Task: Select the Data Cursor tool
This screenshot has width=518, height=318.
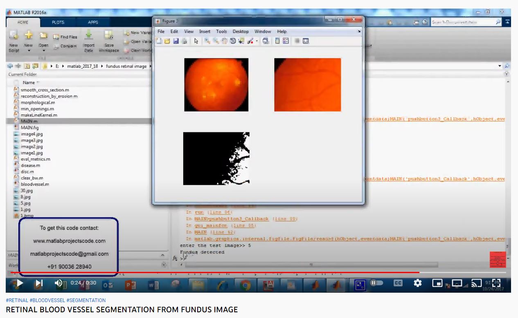Action: click(241, 41)
